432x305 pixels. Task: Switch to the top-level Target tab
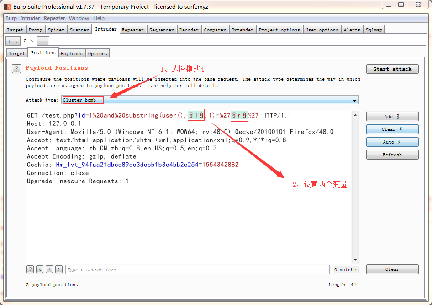pos(15,30)
